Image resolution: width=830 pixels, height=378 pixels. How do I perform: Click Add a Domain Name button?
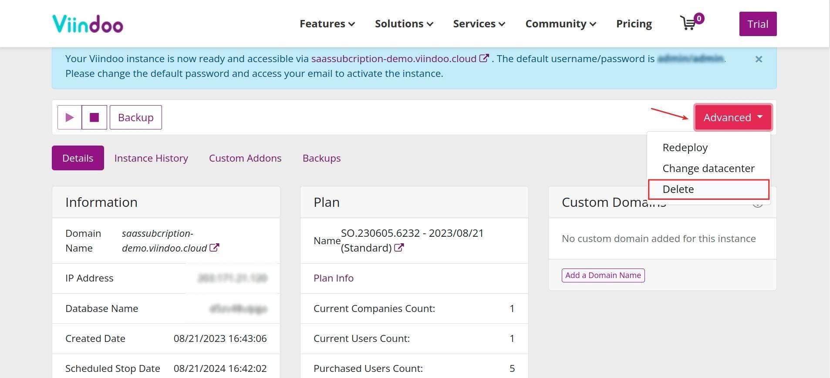(603, 275)
